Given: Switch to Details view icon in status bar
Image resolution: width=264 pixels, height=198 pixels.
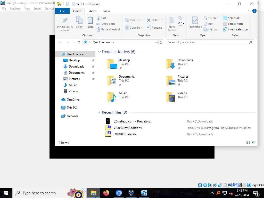Looking at the screenshot, I should [x=248, y=143].
